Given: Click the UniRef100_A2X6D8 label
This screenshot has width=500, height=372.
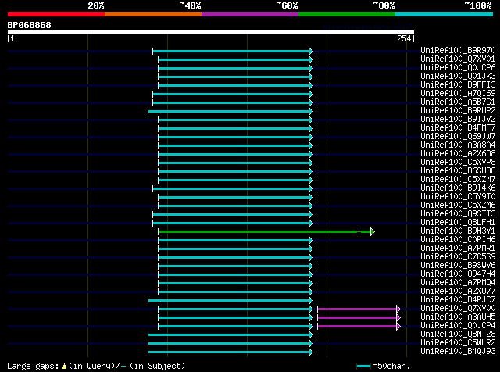Looking at the screenshot, I should point(458,153).
